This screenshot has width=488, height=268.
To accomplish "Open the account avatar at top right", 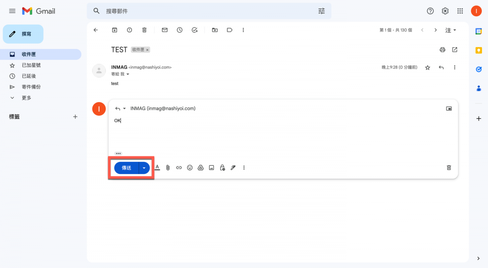I will tap(476, 11).
